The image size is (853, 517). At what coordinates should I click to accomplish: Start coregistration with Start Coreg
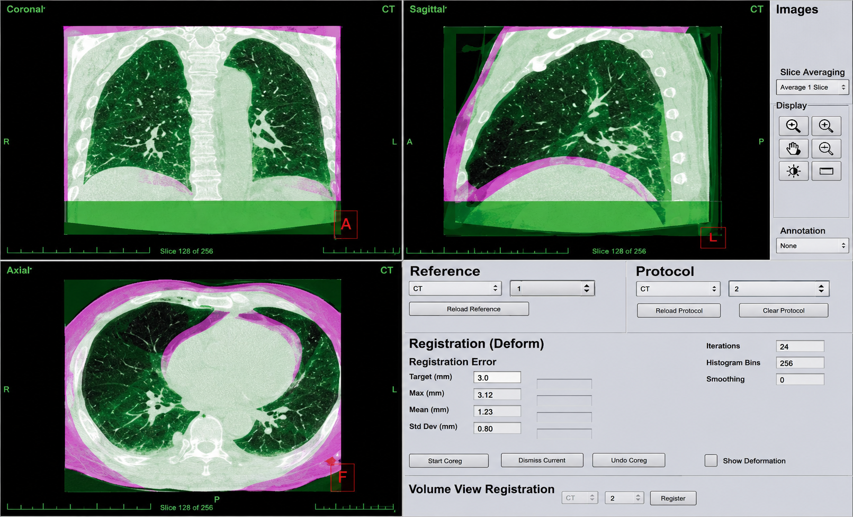449,461
